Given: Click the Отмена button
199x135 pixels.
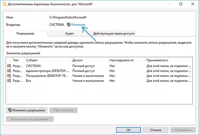Looking at the screenshot, I should tap(156, 130).
